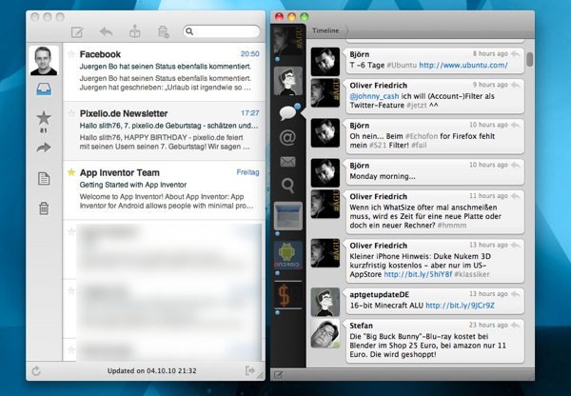Viewport: 571px width, 396px height.
Task: Switch to the cartoon face account avatar
Action: (x=288, y=81)
